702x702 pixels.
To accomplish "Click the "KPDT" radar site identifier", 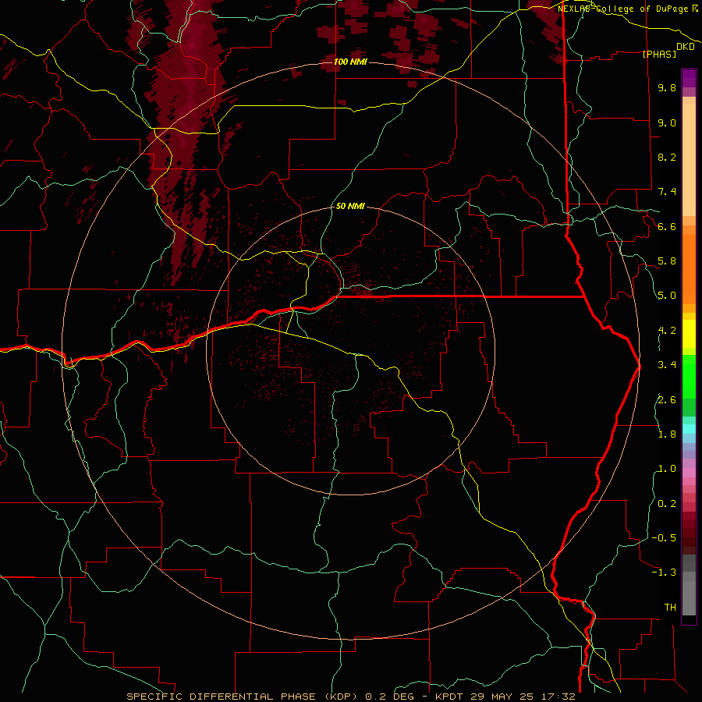I will (x=450, y=697).
